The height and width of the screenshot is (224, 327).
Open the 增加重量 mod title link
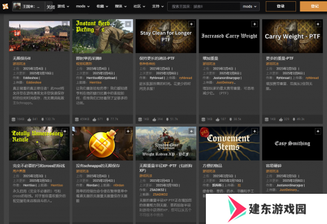pos(210,59)
